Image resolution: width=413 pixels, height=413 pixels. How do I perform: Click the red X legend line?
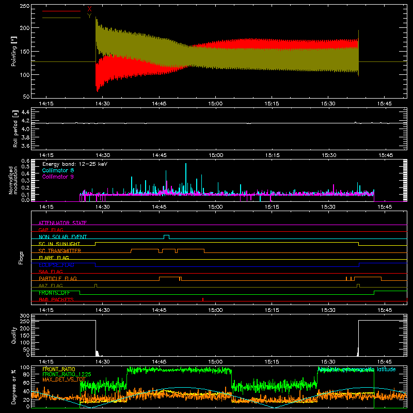61,11
